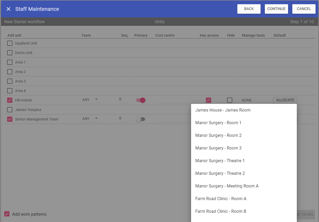319x222 pixels.
Task: Check the Hide box for HR/Admin
Action: 230,100
